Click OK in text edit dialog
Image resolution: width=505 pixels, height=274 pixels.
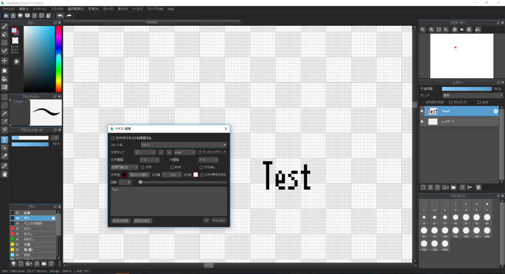click(206, 221)
